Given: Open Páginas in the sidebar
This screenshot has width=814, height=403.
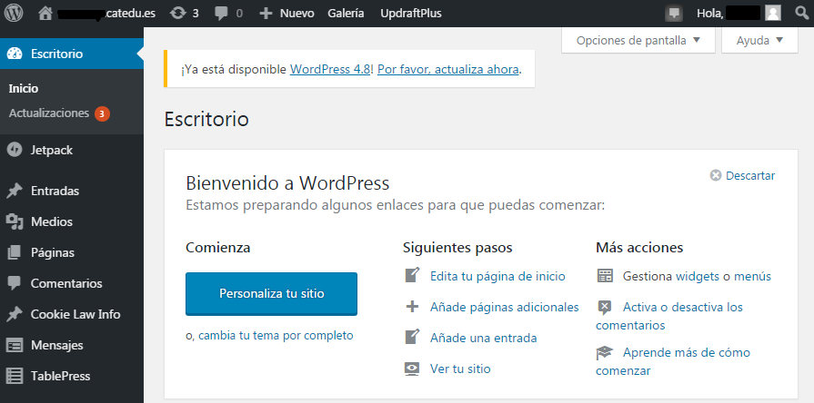Looking at the screenshot, I should pyautogui.click(x=72, y=252).
